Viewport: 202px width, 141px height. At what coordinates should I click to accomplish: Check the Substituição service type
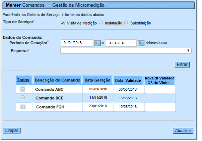[x=126, y=23]
